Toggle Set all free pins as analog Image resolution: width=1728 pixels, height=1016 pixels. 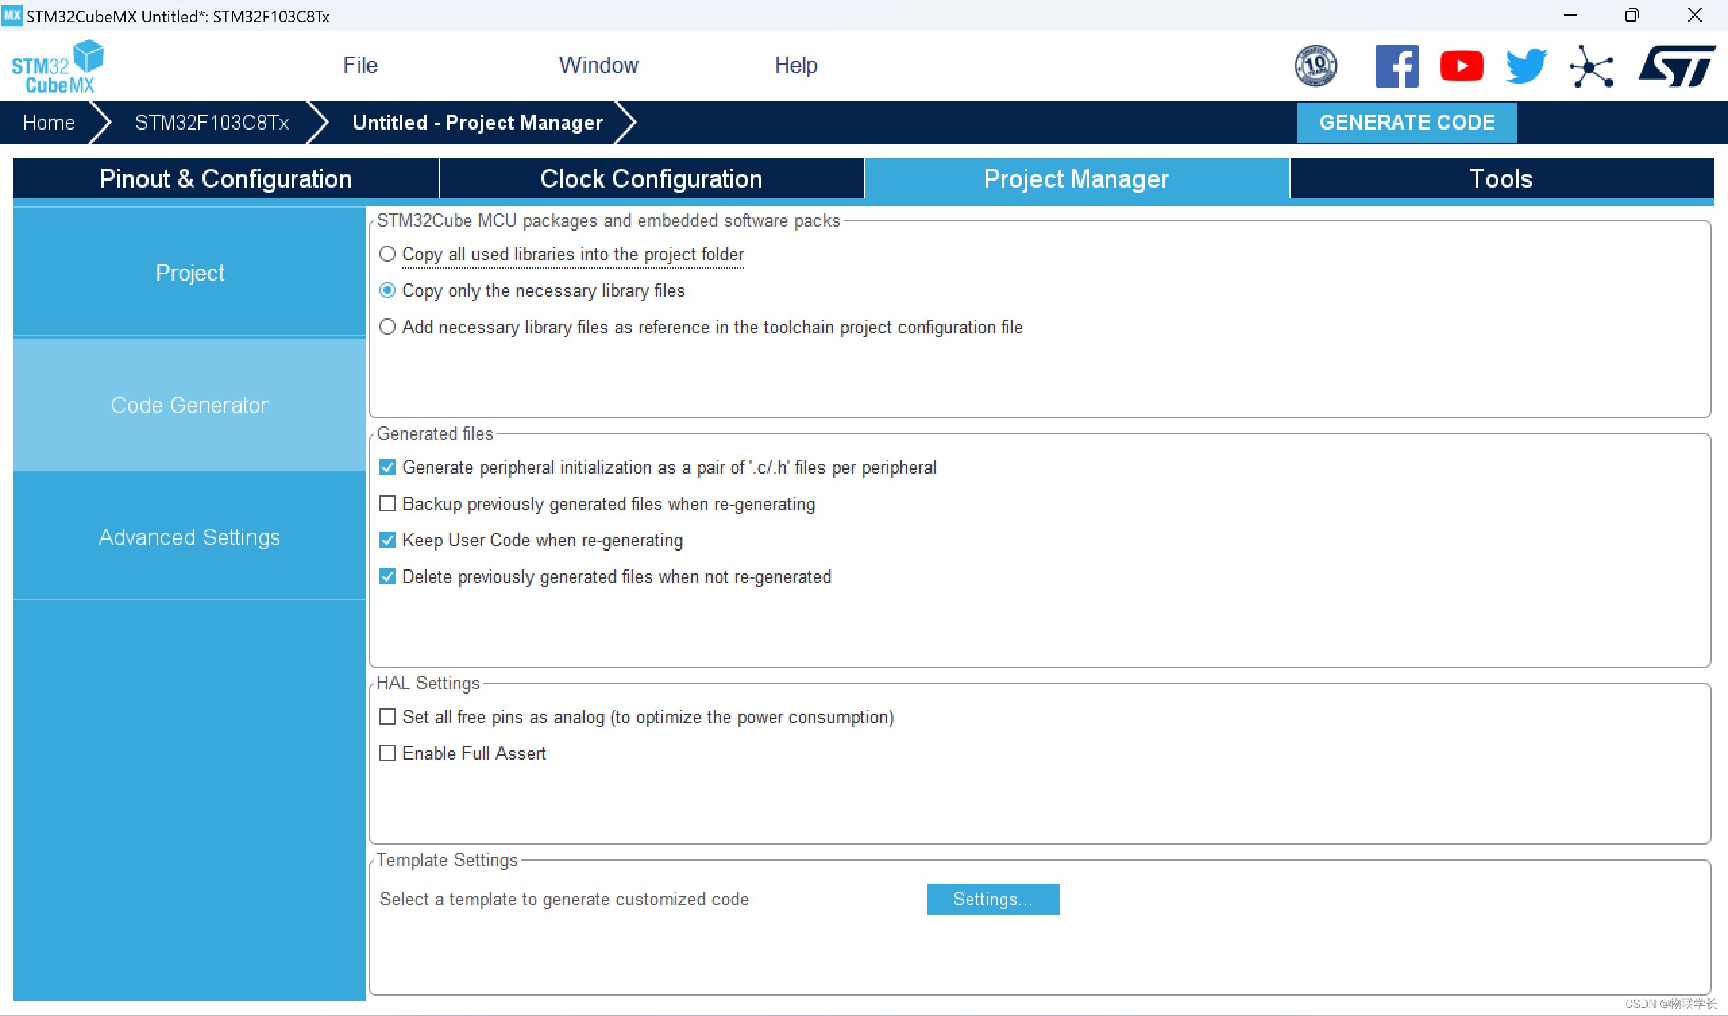click(387, 717)
